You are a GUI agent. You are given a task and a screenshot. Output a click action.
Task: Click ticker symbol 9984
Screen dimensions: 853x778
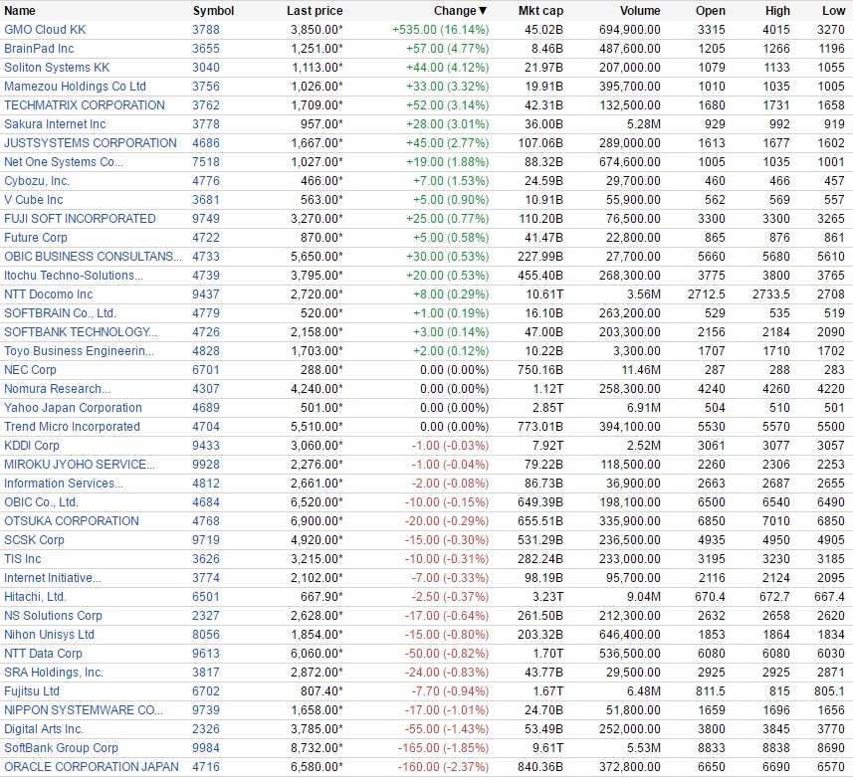[x=206, y=748]
